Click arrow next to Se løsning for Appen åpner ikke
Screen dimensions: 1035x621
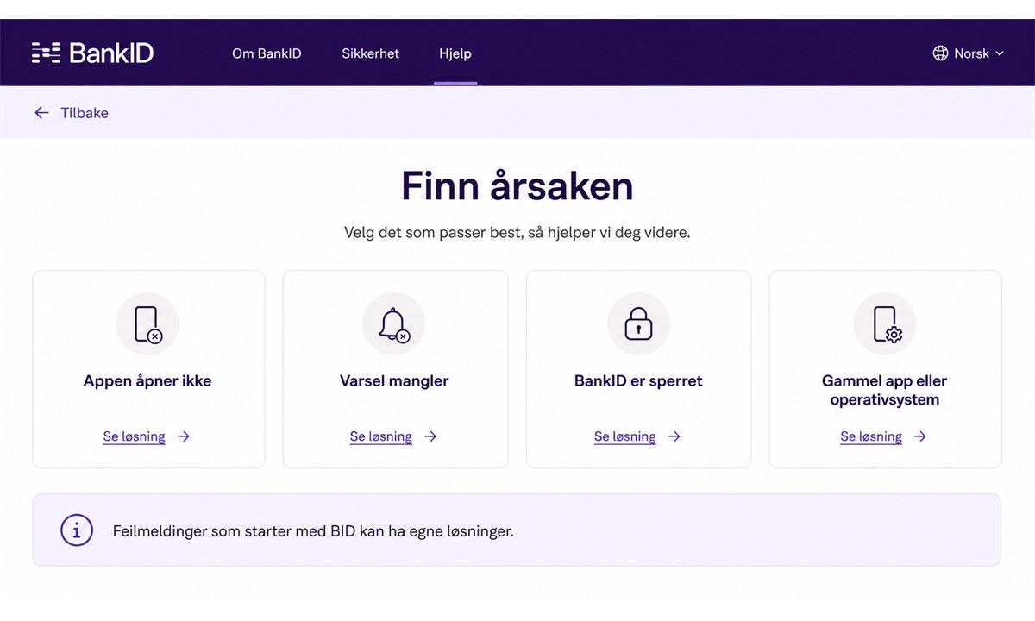(184, 436)
